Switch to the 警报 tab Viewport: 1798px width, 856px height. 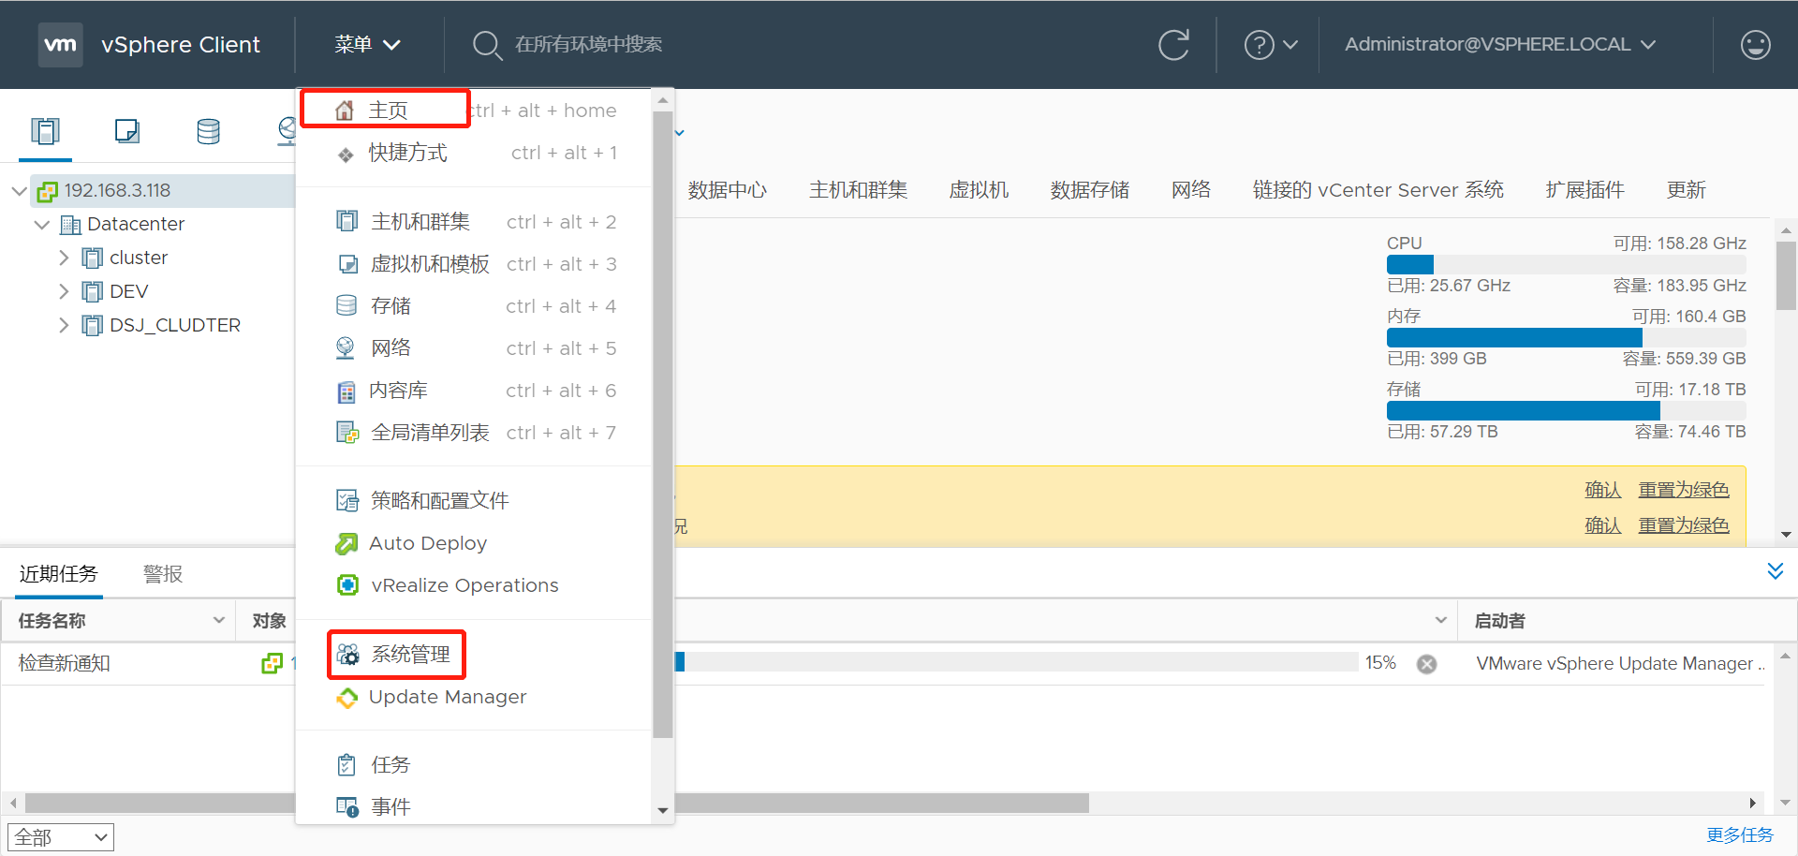coord(163,574)
